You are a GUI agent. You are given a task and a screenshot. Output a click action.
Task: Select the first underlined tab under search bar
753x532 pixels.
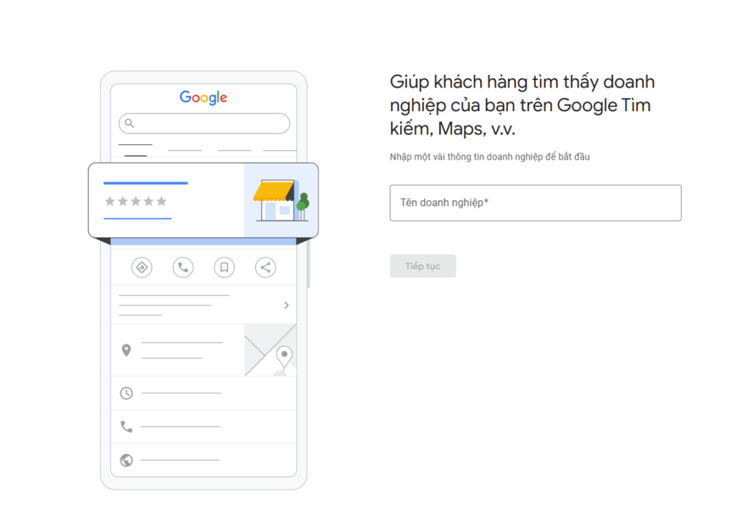[135, 145]
